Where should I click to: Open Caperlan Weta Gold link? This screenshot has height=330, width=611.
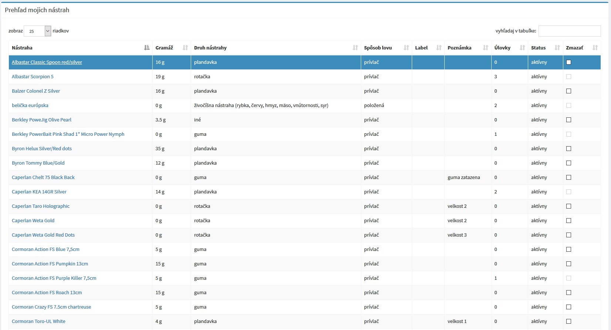point(33,221)
